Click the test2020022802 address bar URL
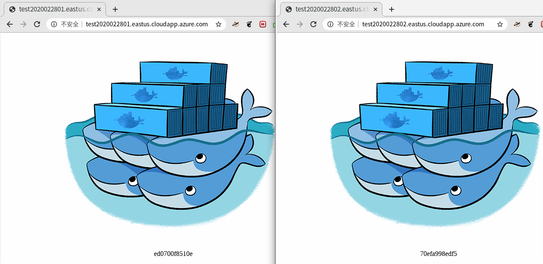The width and height of the screenshot is (543, 264). [x=423, y=24]
